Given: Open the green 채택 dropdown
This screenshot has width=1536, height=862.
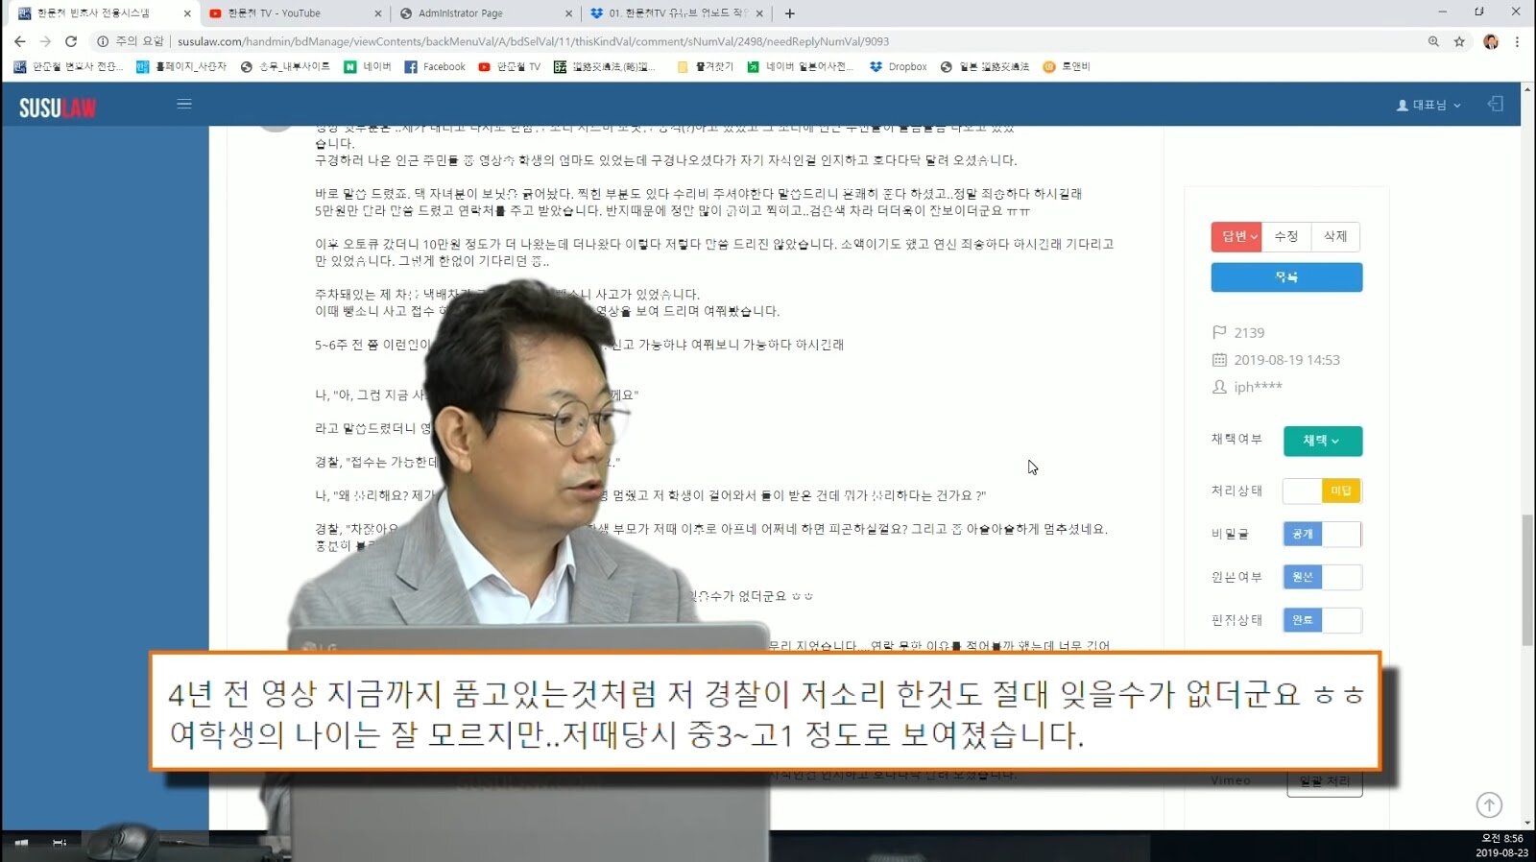Looking at the screenshot, I should (1322, 441).
